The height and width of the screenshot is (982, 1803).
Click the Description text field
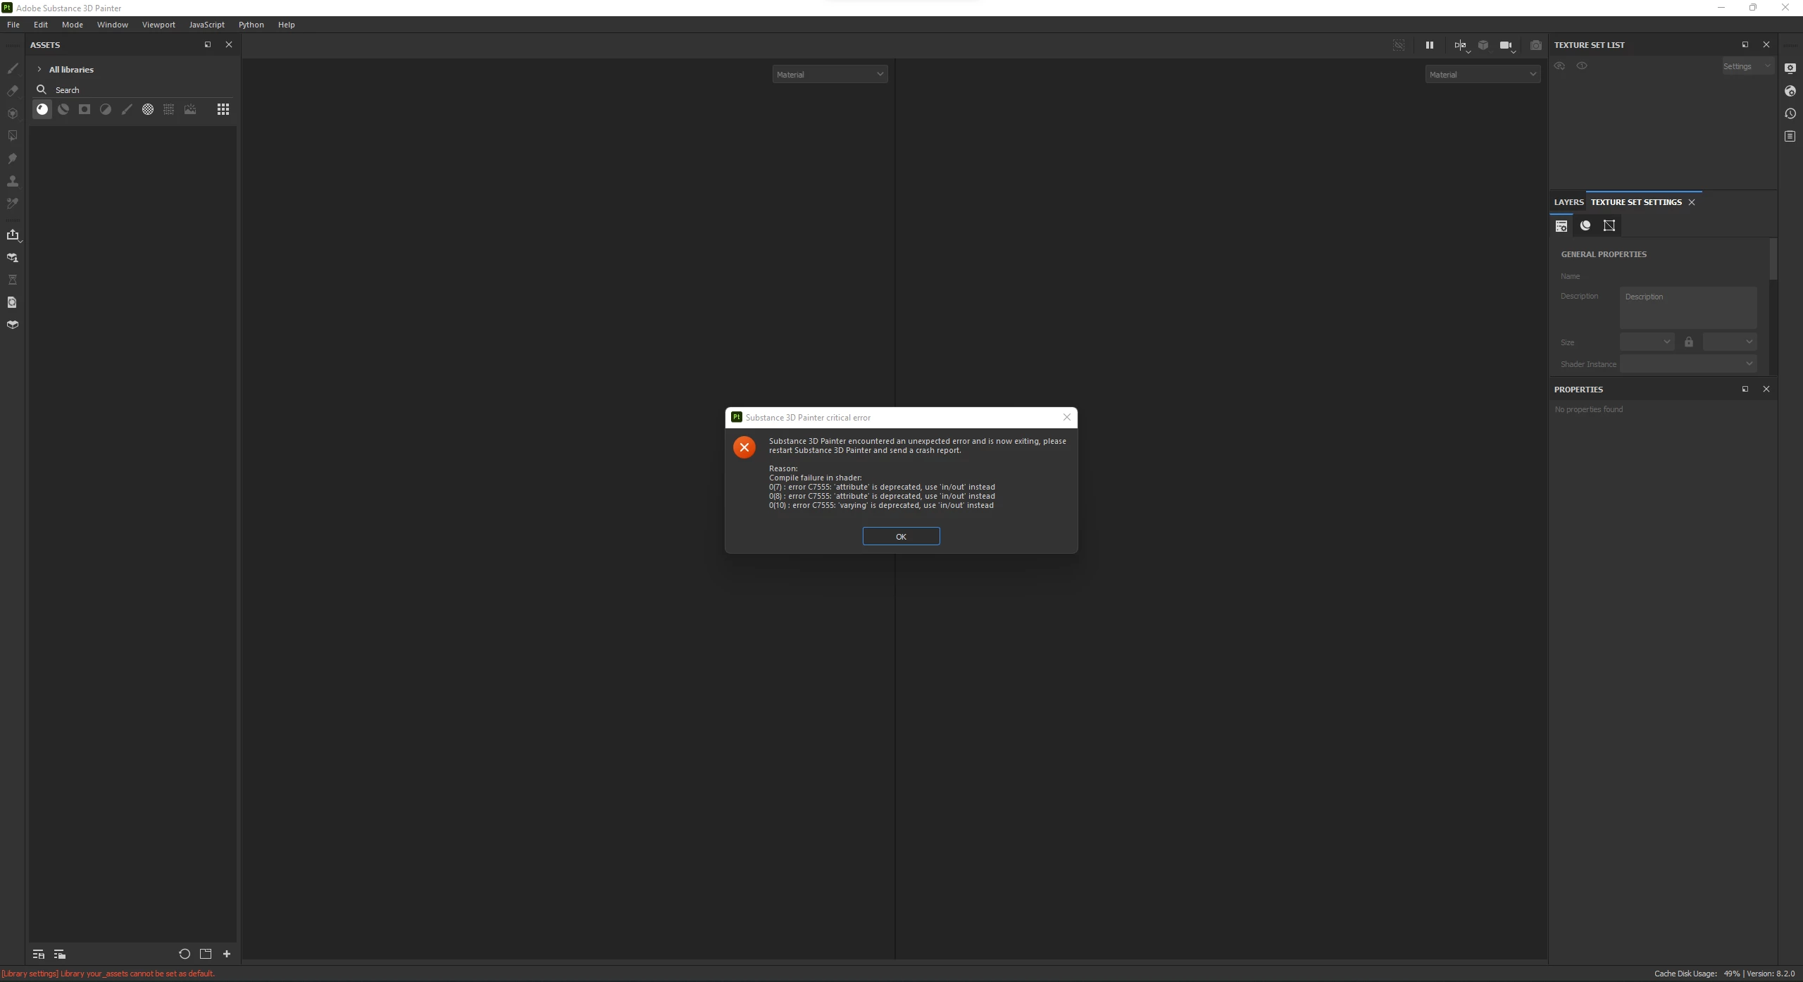[x=1687, y=306]
